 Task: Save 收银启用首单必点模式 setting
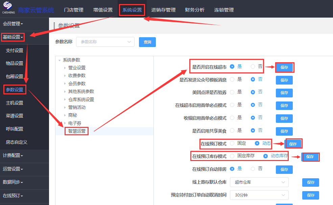(284, 118)
